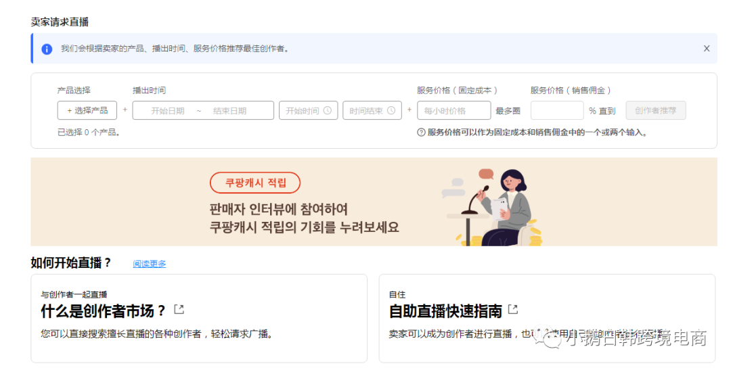This screenshot has height=370, width=731.
Task: Click the '产品选择' label
Action: pyautogui.click(x=74, y=91)
